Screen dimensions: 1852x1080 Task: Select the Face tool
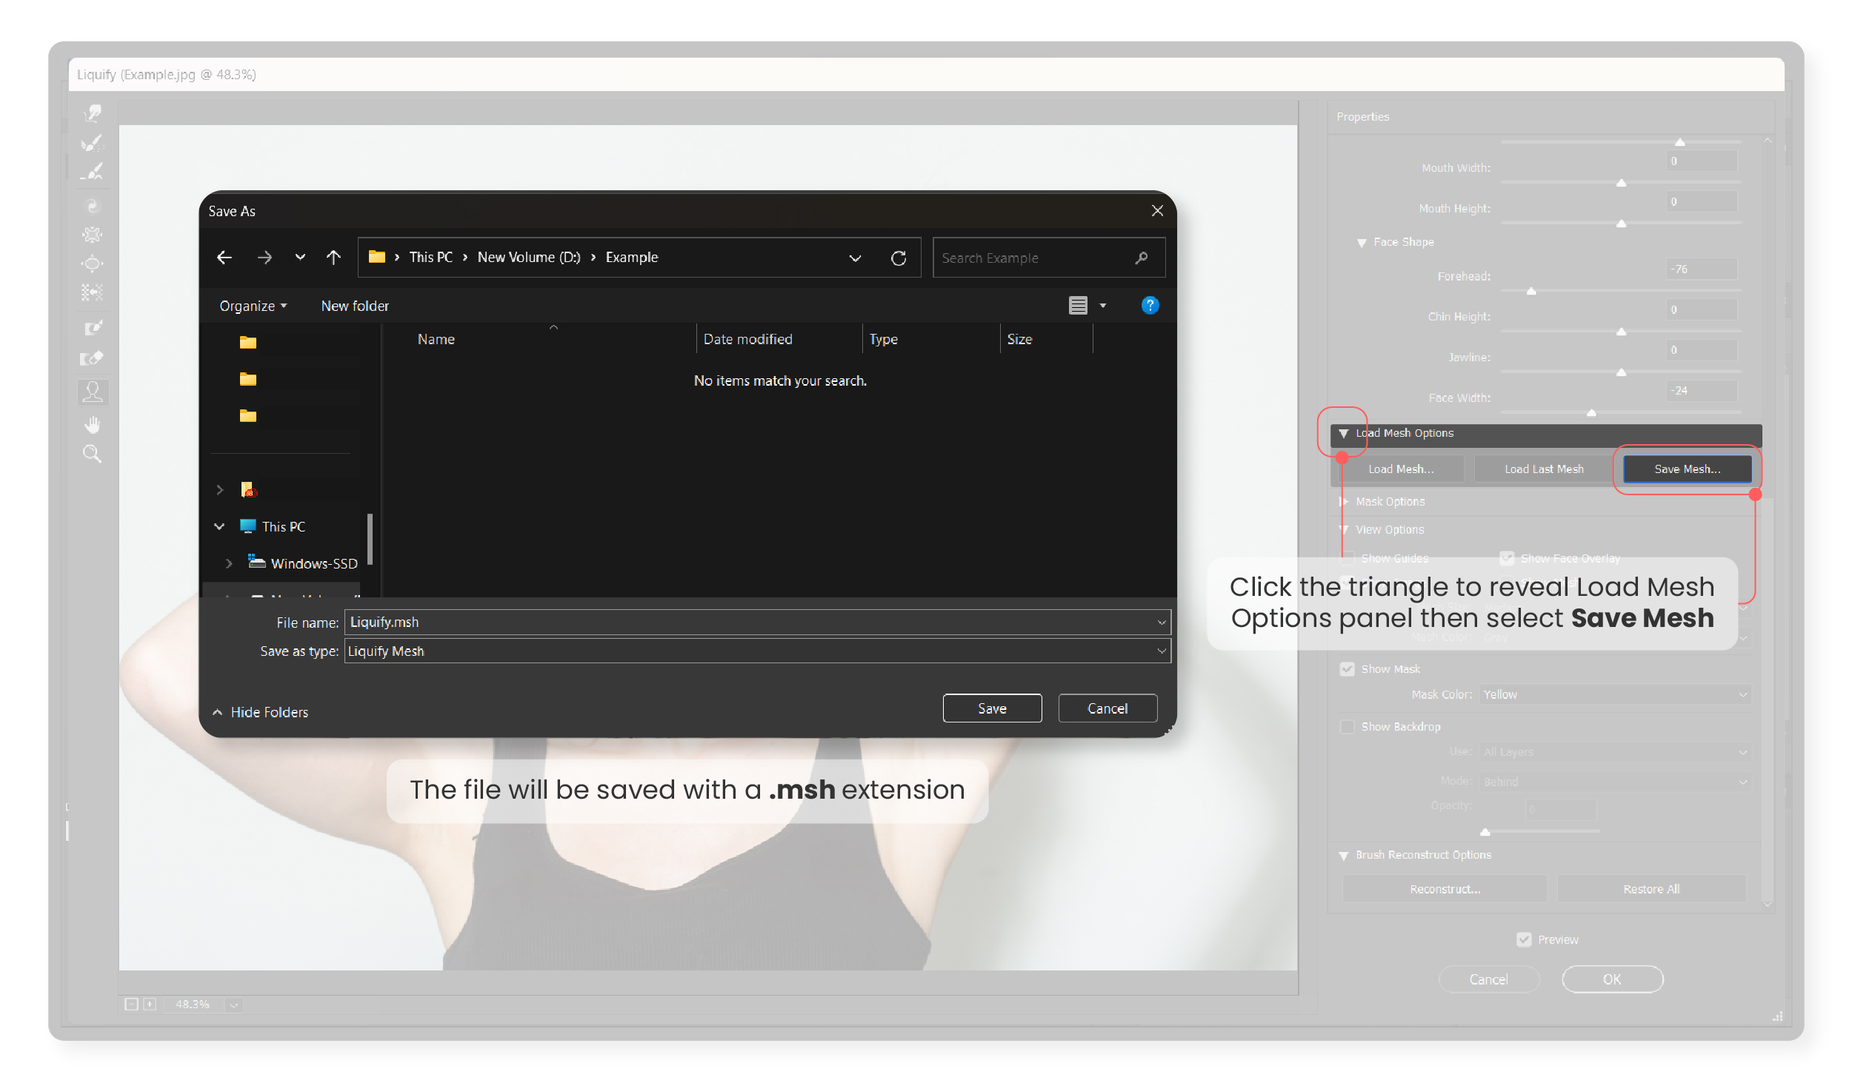pyautogui.click(x=93, y=392)
